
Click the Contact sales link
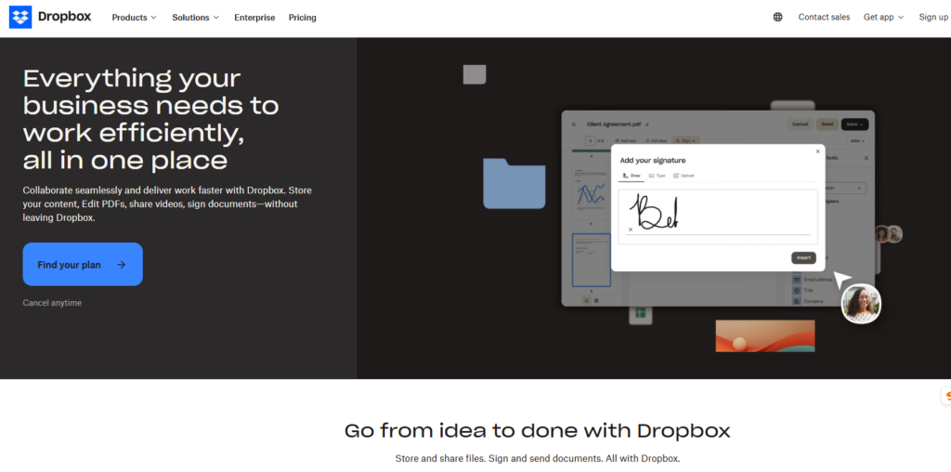pos(824,18)
